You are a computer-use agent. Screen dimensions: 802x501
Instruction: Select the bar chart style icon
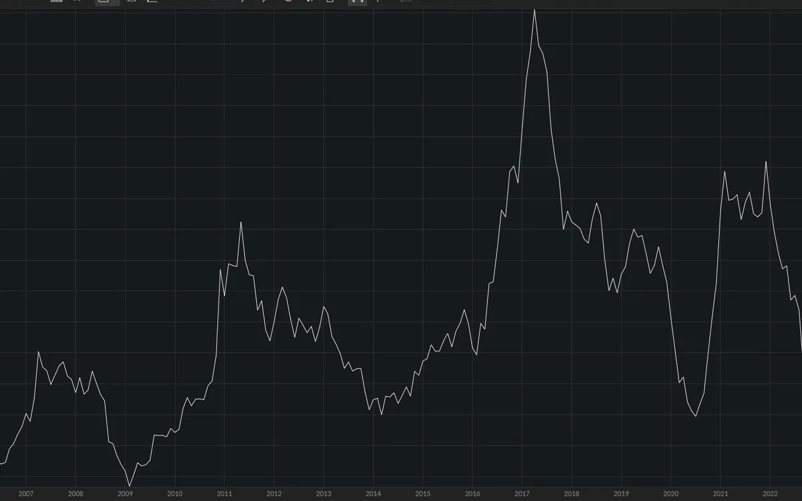[x=57, y=2]
